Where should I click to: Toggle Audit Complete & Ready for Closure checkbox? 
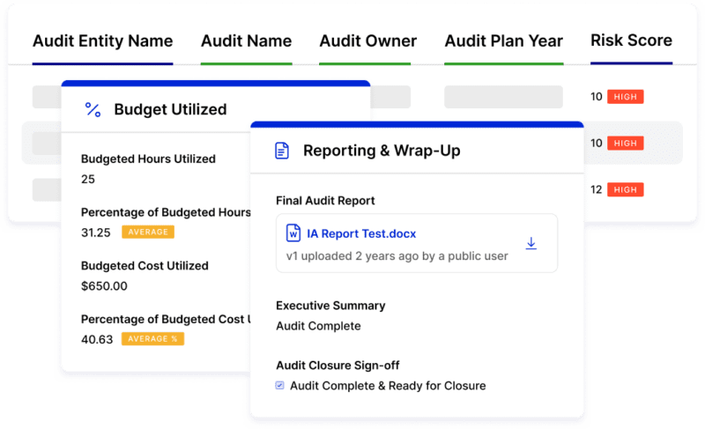pos(279,386)
